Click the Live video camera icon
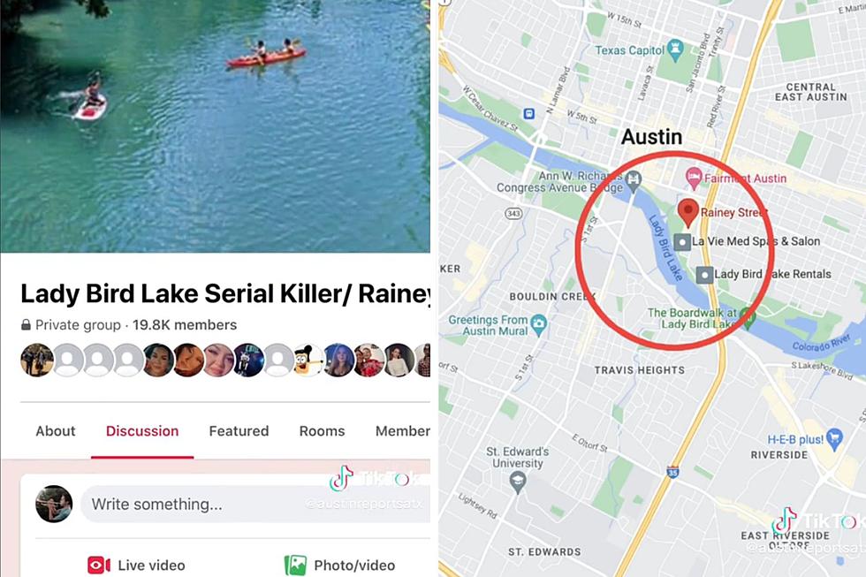Screen dimensions: 866x577 click(99, 565)
